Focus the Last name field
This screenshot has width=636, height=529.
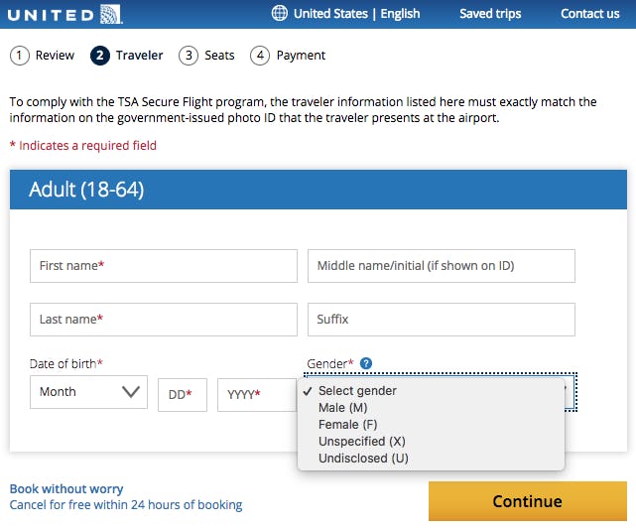163,320
